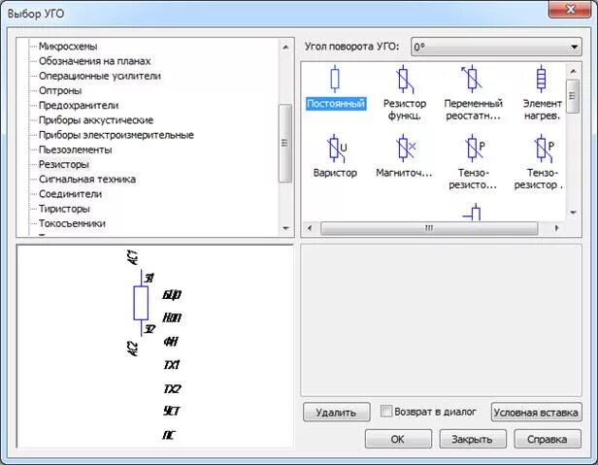Click symbol gallery horizontal scrollbar thumb
Viewport: 598px width, 465px height.
pyautogui.click(x=429, y=228)
